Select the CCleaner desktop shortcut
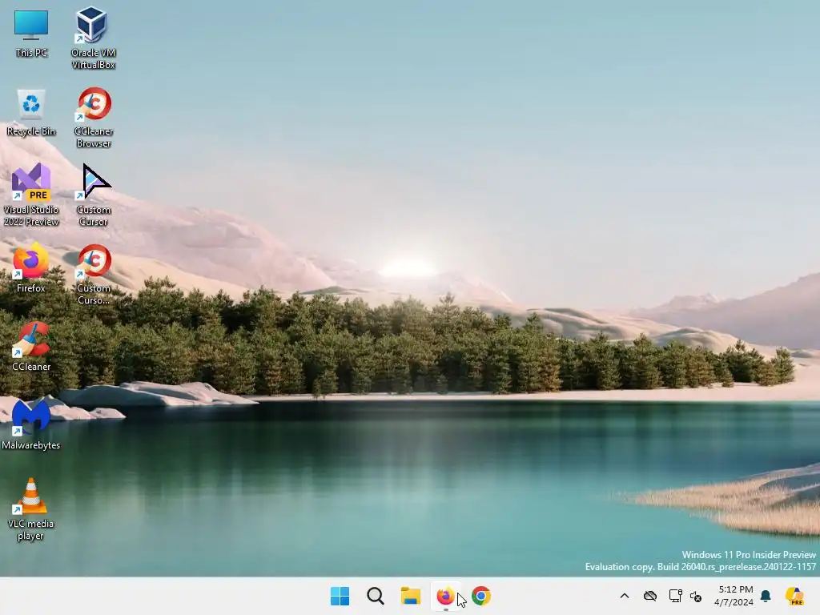820x615 pixels. click(x=31, y=347)
